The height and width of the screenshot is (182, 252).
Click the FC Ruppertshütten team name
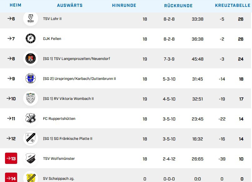59,119
